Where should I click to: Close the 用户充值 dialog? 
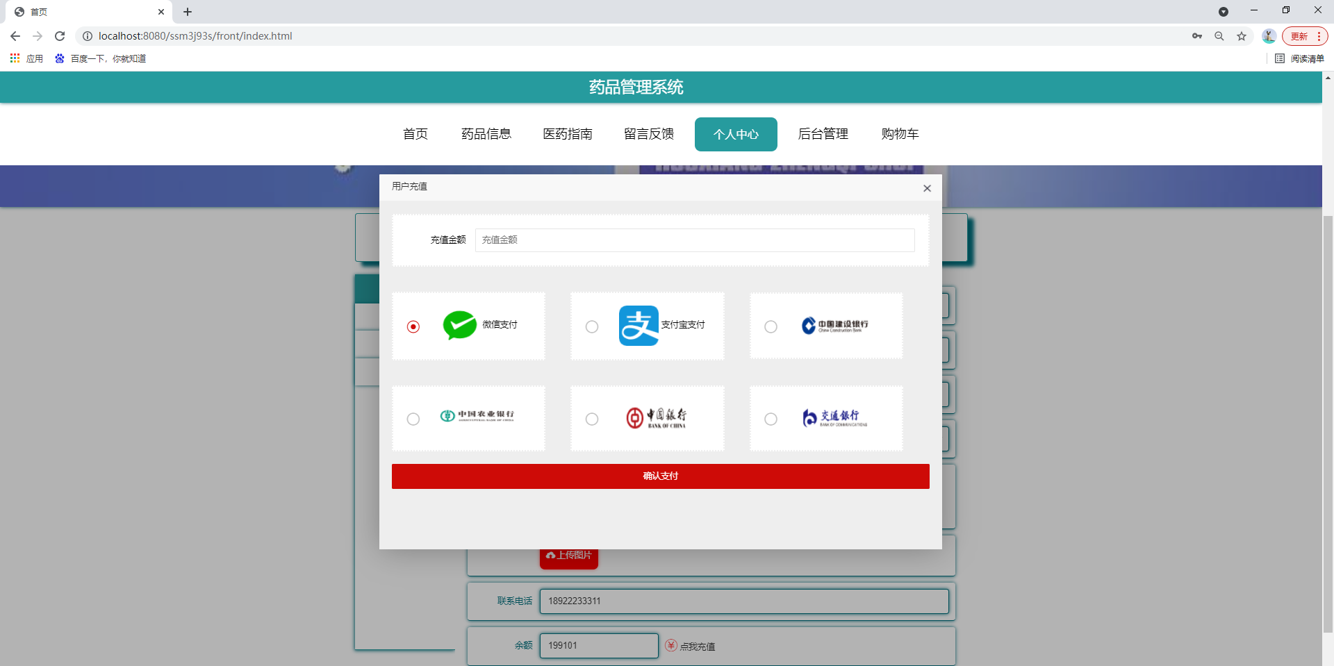[x=927, y=188]
